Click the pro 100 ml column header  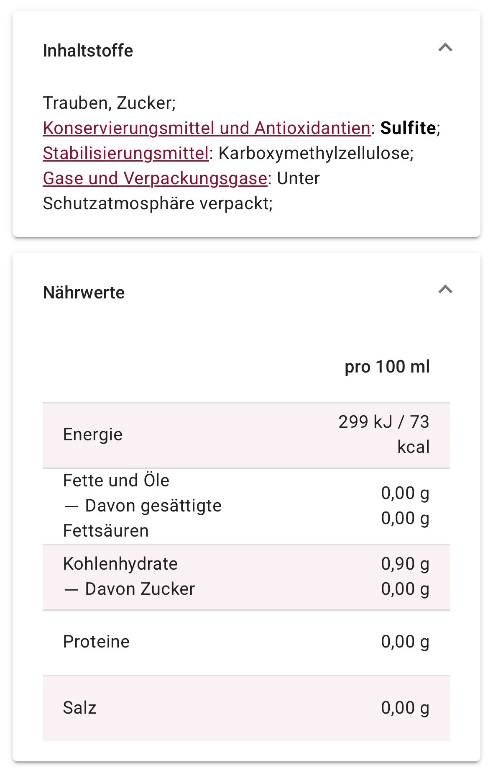click(x=387, y=367)
